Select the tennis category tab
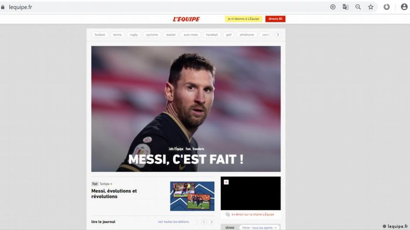This screenshot has width=410, height=230. pos(118,35)
